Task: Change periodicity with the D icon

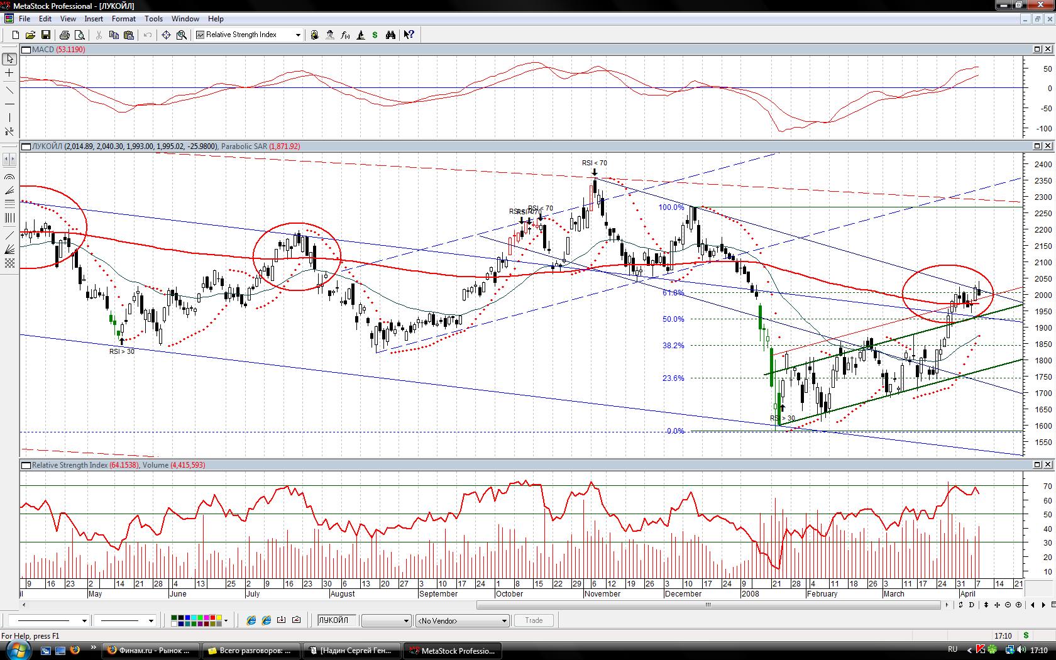Action: pos(972,605)
